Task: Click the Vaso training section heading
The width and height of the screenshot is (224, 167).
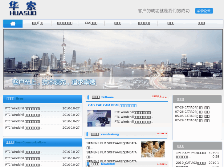Action: [105, 134]
